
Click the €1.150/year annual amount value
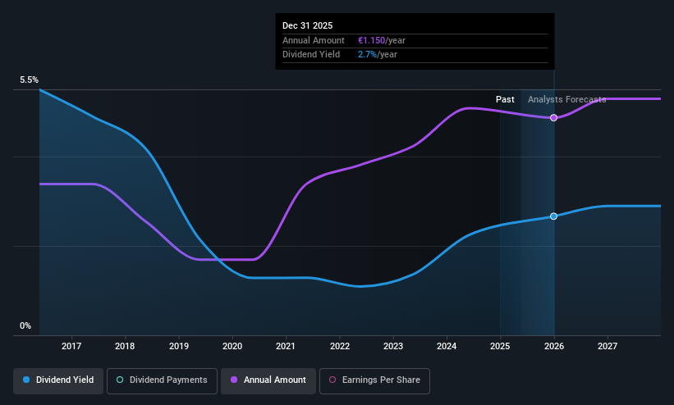pos(382,40)
